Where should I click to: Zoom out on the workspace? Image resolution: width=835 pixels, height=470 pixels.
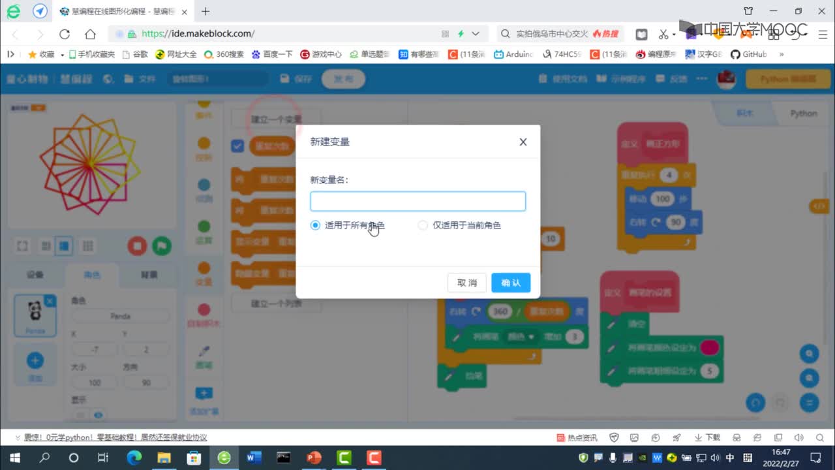810,378
